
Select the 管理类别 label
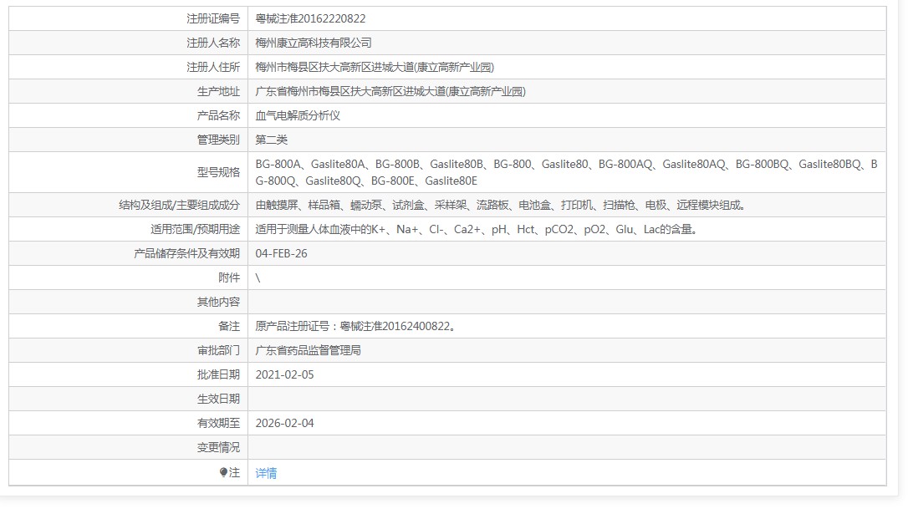click(218, 140)
